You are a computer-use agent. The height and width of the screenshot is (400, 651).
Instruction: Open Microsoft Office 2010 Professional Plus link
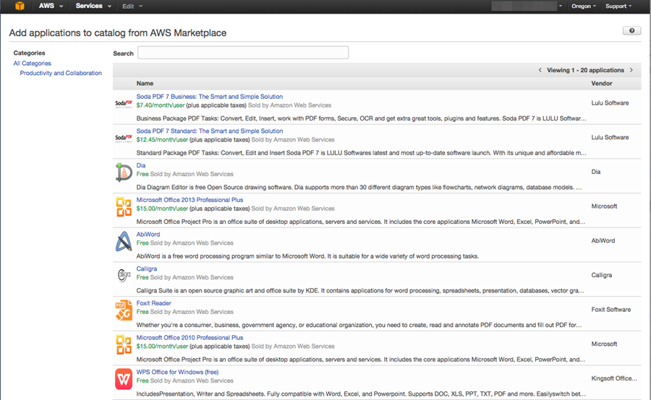pos(190,337)
